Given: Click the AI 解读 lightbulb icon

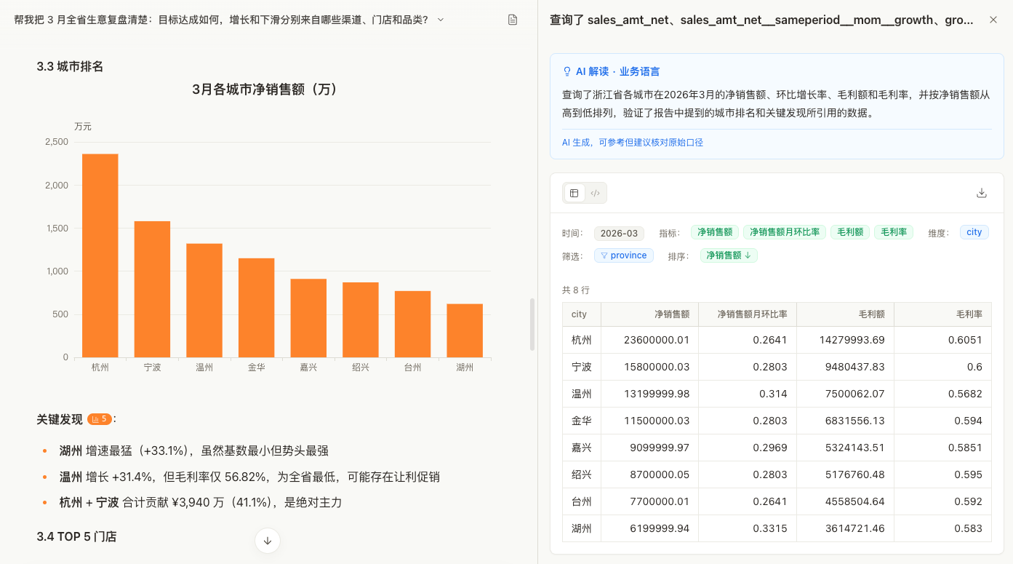Looking at the screenshot, I should [x=567, y=72].
